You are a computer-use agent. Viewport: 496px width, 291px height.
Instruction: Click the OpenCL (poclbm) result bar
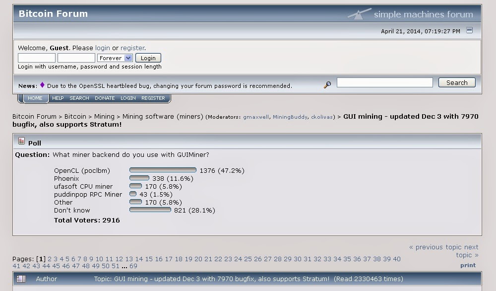(163, 170)
